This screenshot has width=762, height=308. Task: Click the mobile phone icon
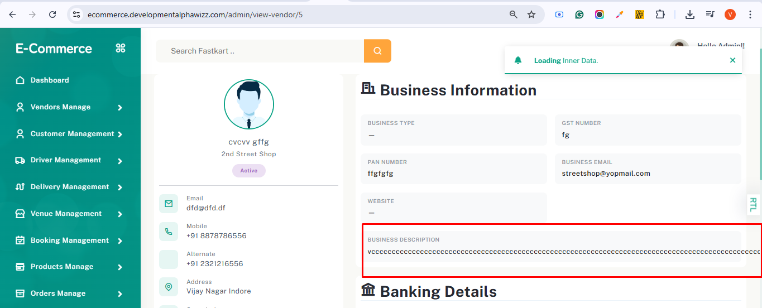tap(169, 232)
